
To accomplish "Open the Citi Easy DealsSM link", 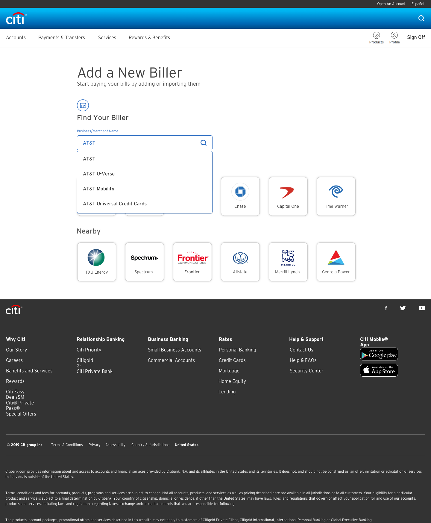I will tap(15, 395).
